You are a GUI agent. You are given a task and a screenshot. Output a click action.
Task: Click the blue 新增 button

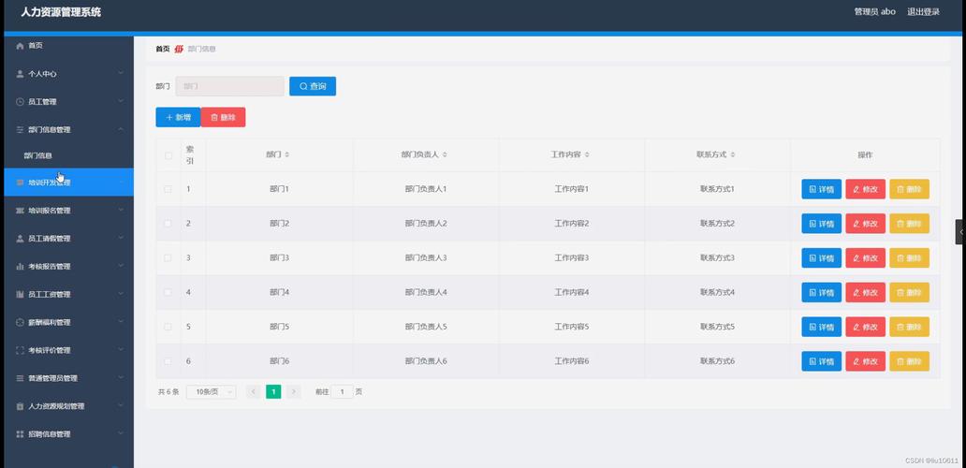[178, 117]
